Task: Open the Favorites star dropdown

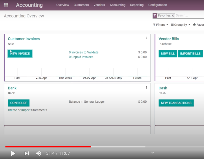Action: pyautogui.click(x=198, y=25)
